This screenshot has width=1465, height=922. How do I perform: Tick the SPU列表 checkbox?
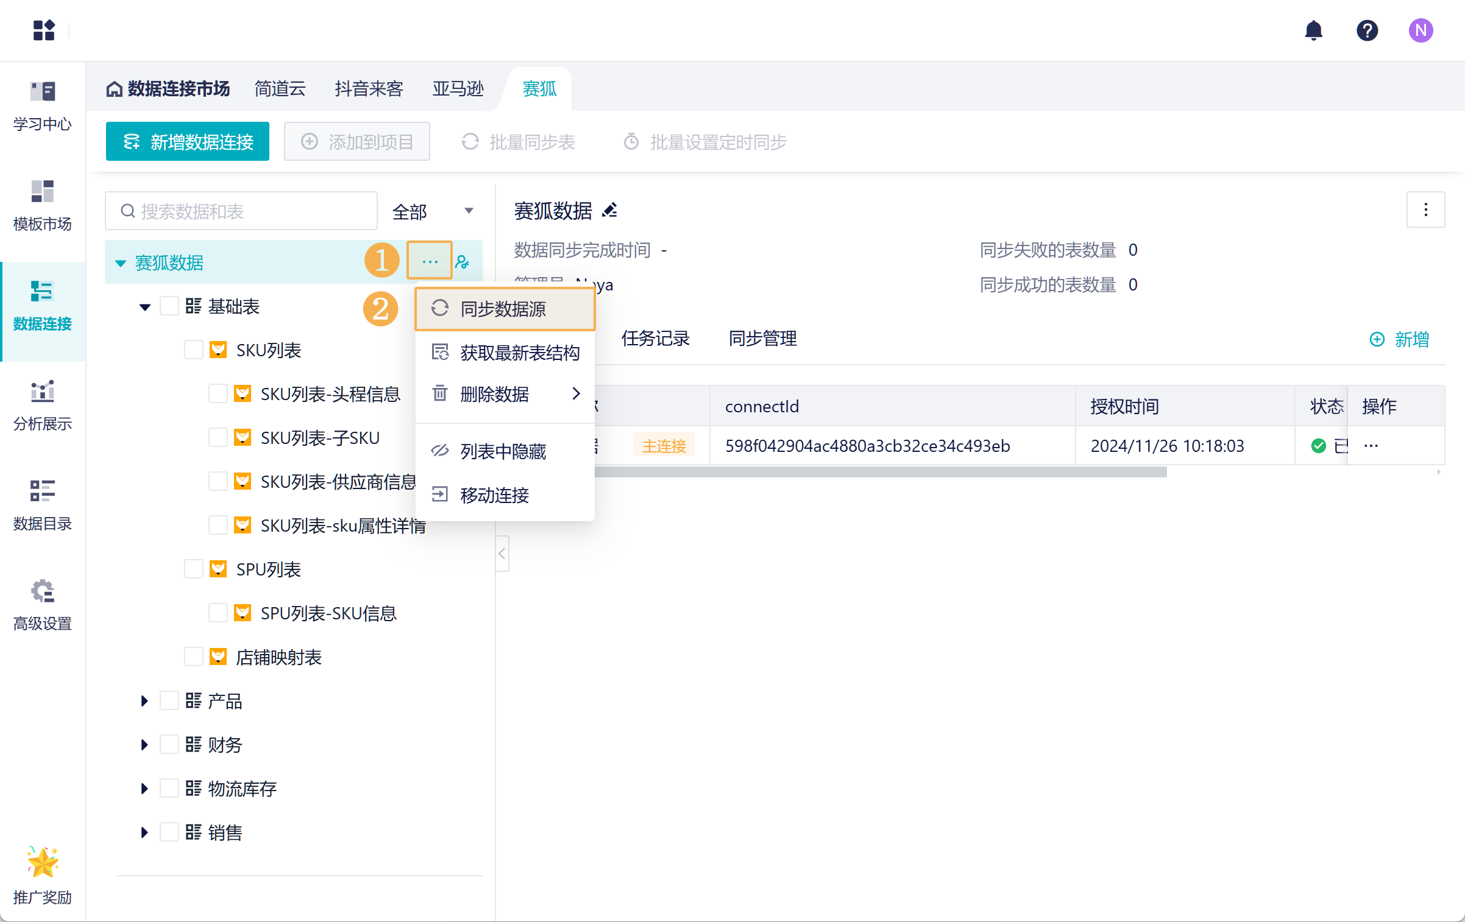tap(193, 569)
